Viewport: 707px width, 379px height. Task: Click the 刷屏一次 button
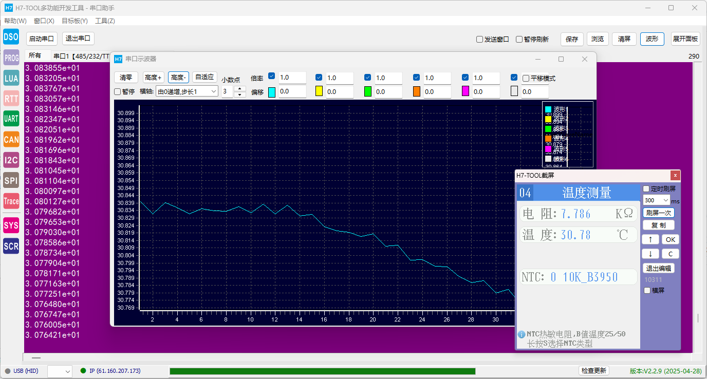tap(659, 213)
